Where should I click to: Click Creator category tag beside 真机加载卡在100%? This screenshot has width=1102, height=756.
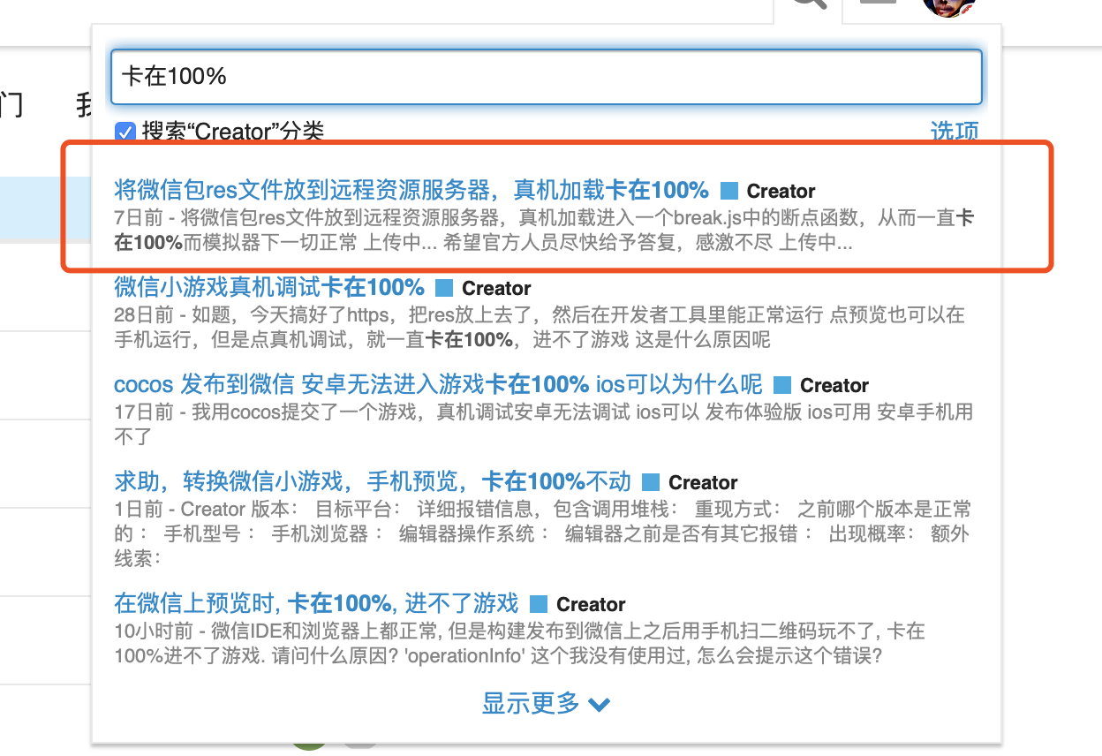[x=767, y=191]
